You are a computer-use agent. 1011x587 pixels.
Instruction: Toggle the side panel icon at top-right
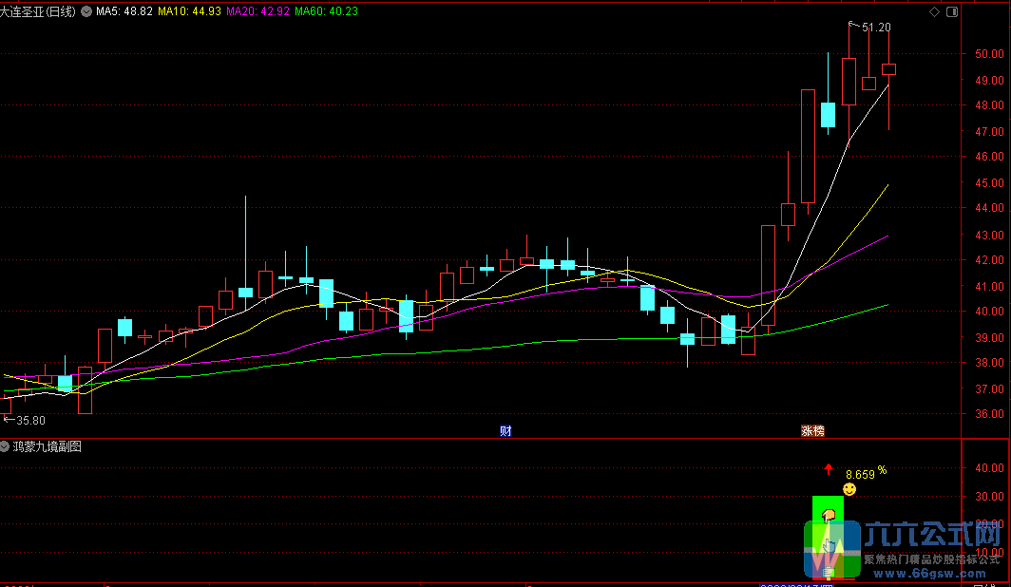(952, 11)
